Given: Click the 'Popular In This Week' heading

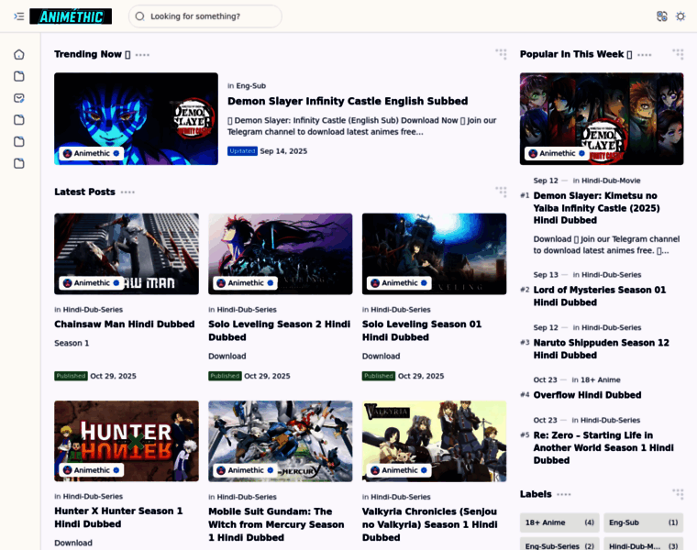Looking at the screenshot, I should pos(576,54).
